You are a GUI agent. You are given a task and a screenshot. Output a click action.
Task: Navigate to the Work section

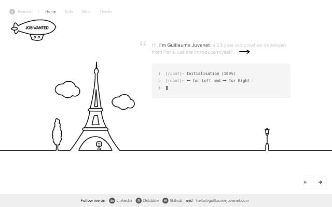coord(86,11)
